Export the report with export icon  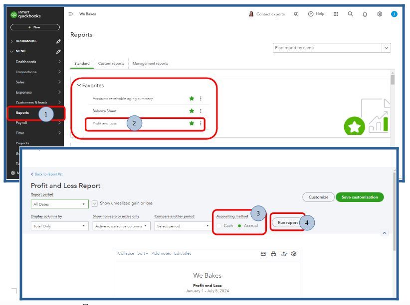[284, 254]
